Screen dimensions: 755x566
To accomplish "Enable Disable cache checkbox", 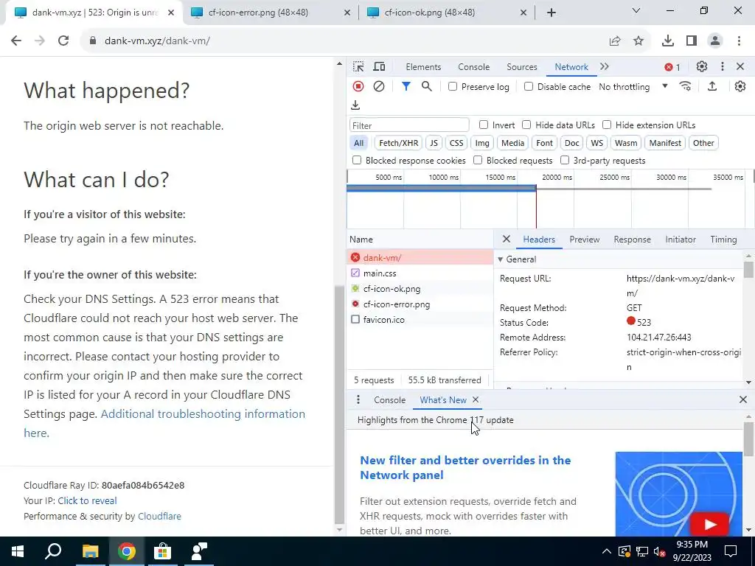I will tap(528, 87).
